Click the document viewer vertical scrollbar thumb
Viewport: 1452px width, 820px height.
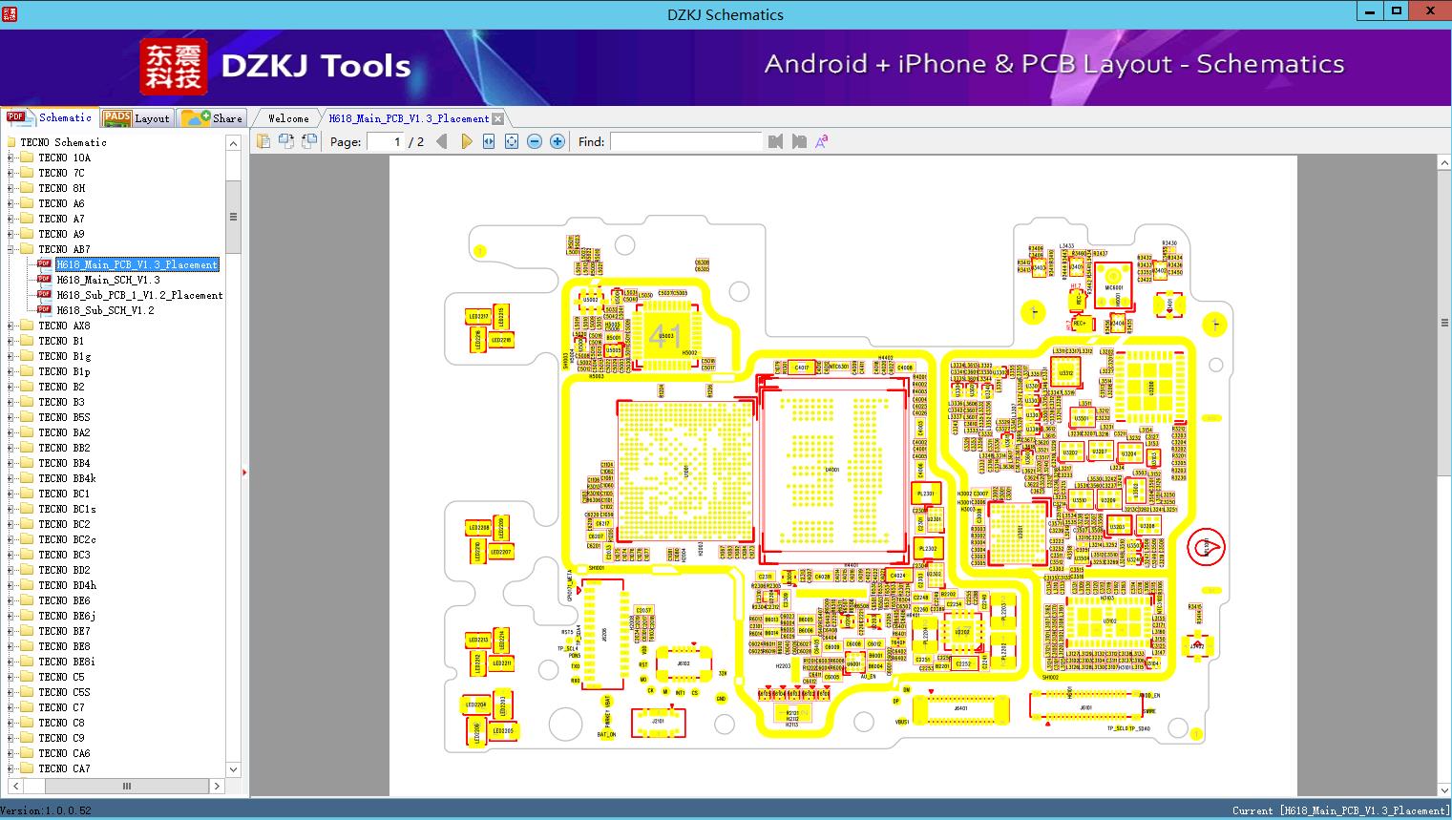pyautogui.click(x=1444, y=323)
